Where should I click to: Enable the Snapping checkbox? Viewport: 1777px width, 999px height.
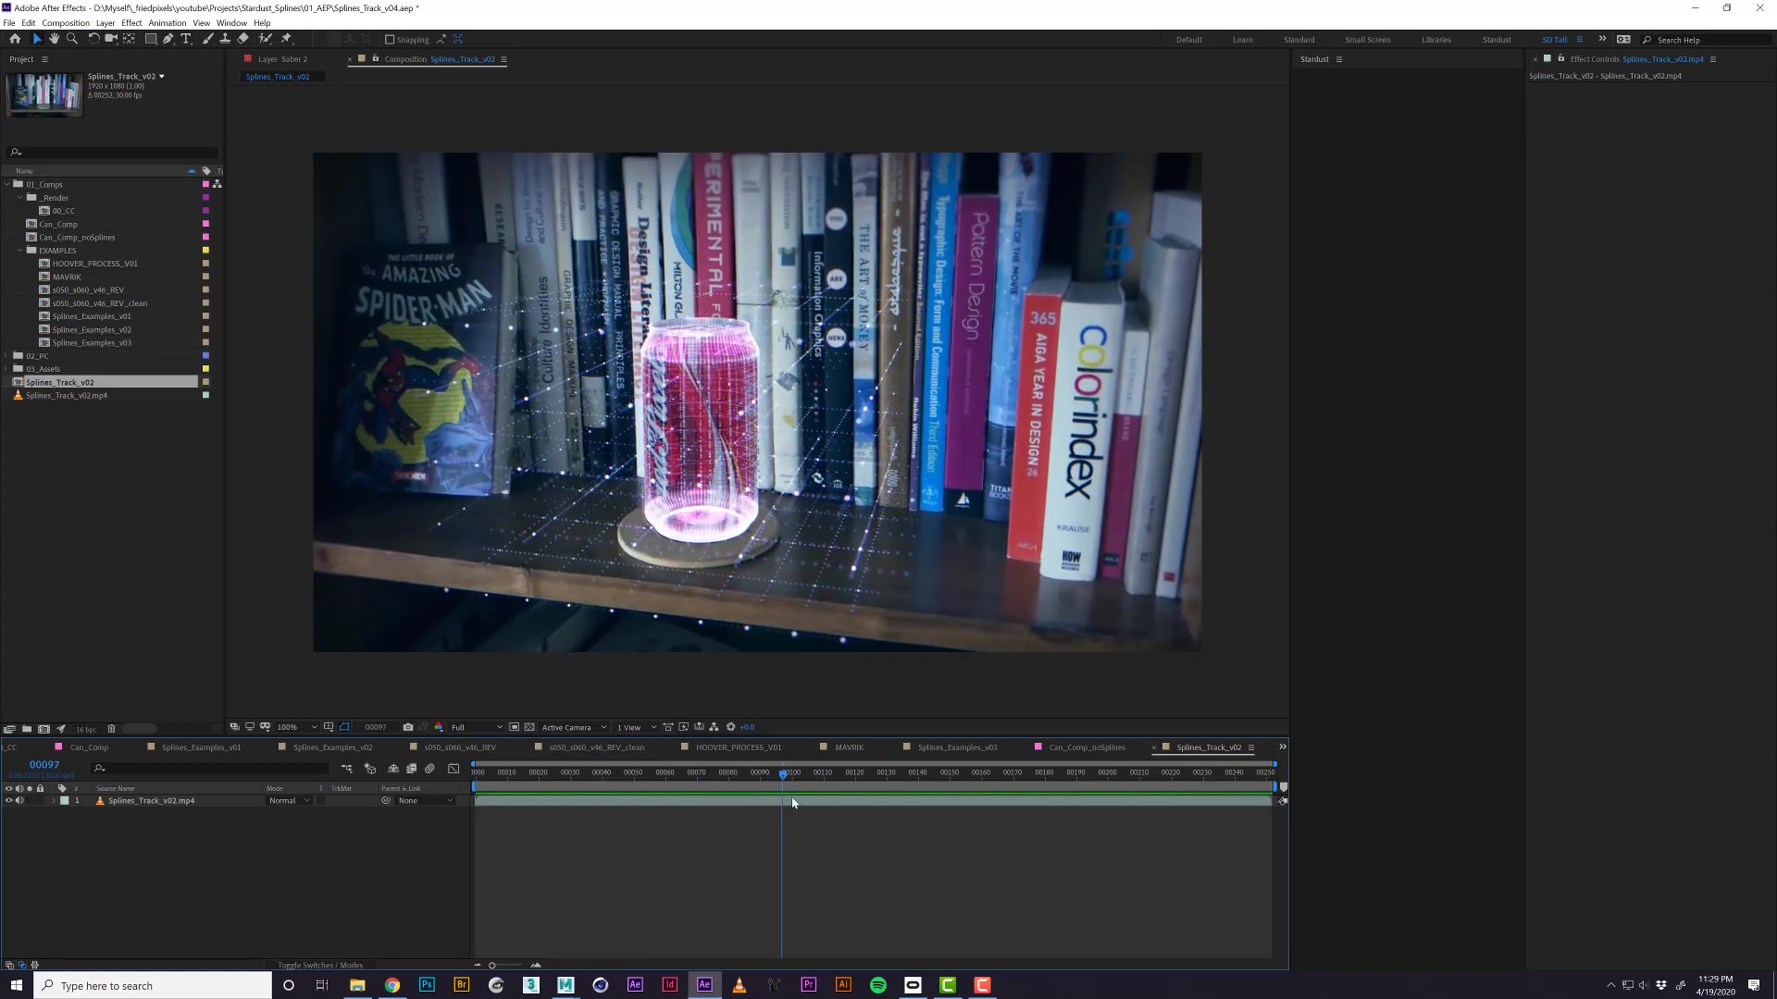[390, 40]
